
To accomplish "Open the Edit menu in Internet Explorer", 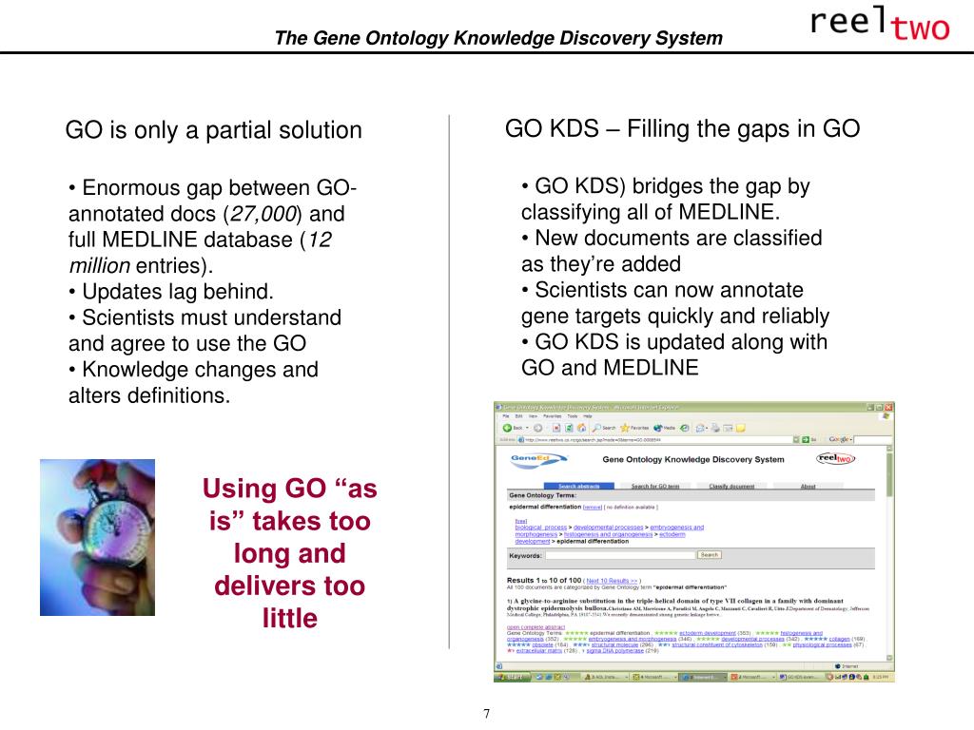I will (518, 416).
